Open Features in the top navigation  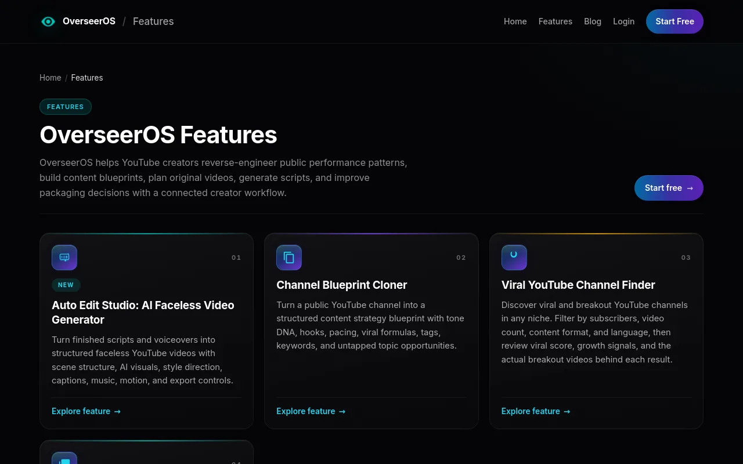[x=556, y=21]
